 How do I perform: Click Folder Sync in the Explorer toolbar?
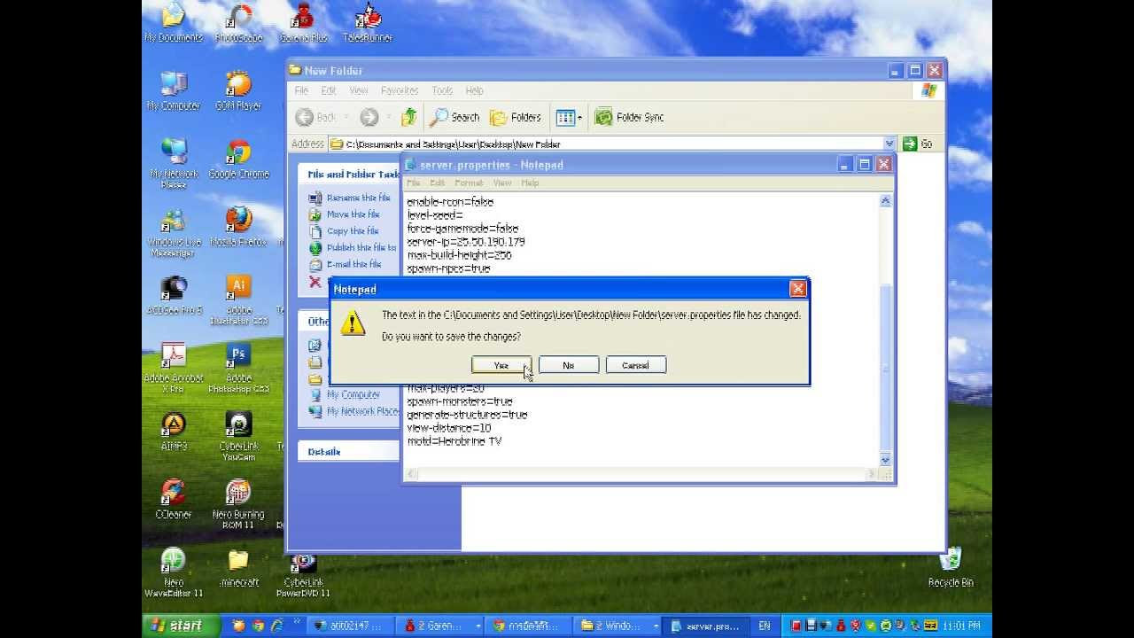[629, 117]
